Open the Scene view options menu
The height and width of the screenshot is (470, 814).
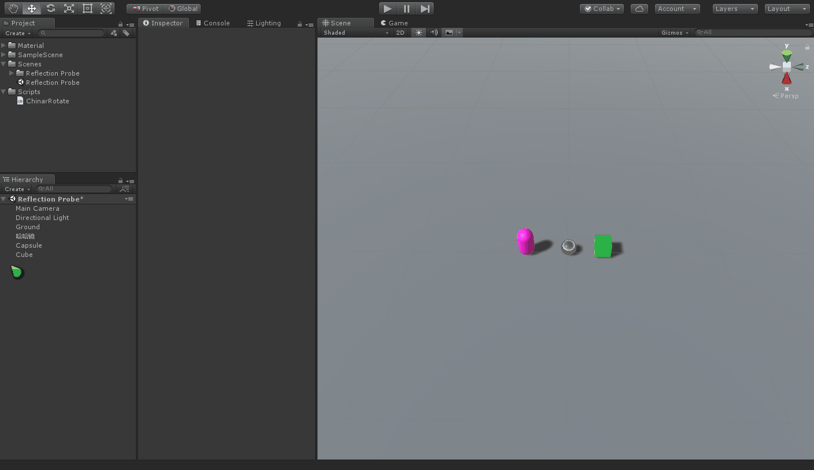tap(809, 25)
